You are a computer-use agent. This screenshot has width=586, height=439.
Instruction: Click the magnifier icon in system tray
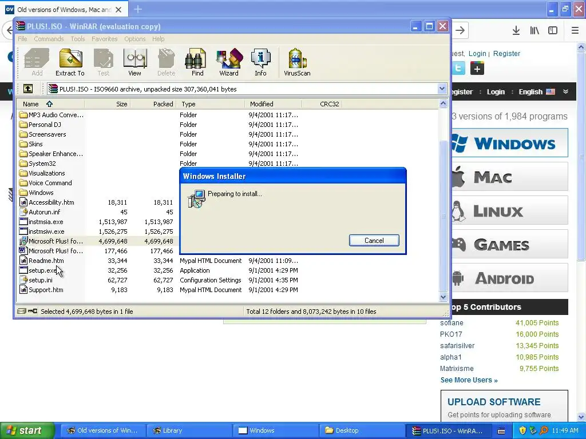coord(544,430)
